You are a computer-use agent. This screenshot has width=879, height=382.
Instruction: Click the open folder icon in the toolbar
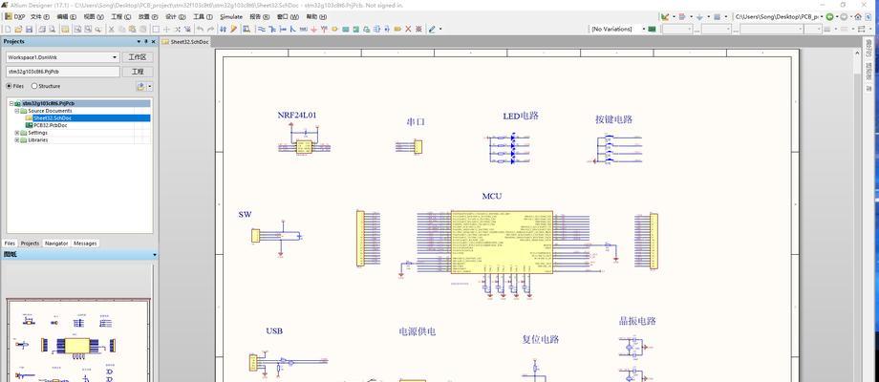coord(18,29)
